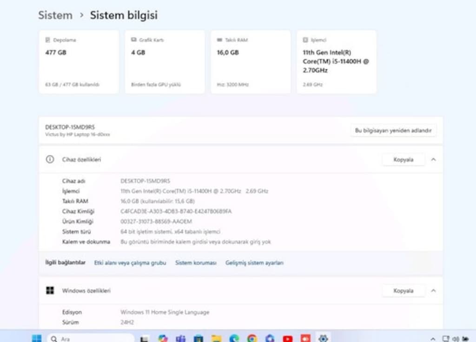This screenshot has height=342, width=476.
Task: Click Sistem türü value 64 bit
Action: [170, 232]
